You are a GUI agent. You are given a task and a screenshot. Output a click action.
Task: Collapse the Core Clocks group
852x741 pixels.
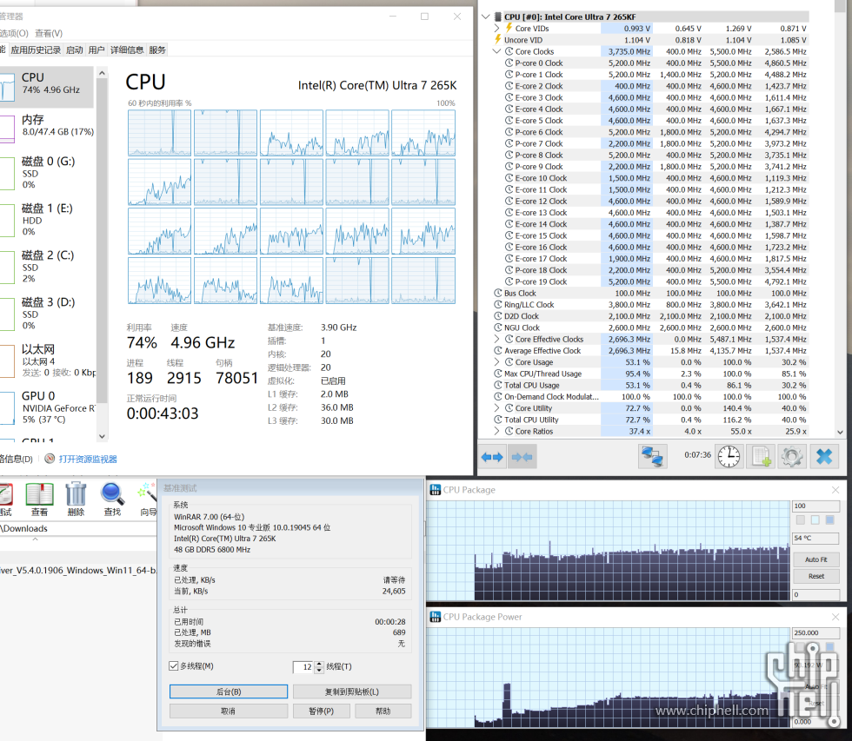pos(496,51)
